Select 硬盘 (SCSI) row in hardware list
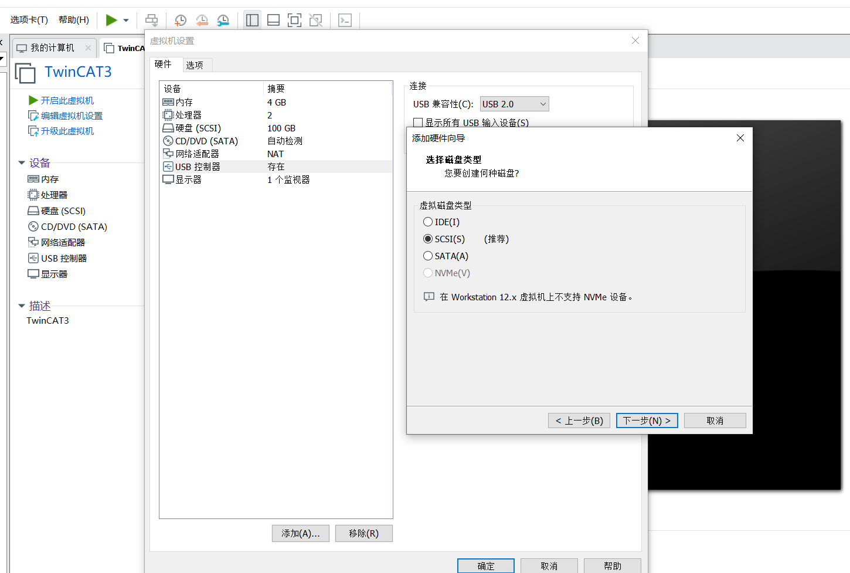This screenshot has height=573, width=850. [x=276, y=128]
